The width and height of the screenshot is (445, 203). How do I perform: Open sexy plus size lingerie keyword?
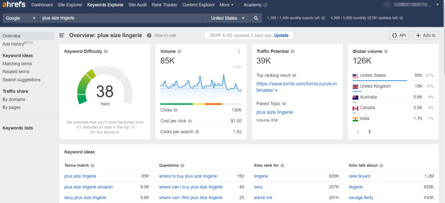85,198
